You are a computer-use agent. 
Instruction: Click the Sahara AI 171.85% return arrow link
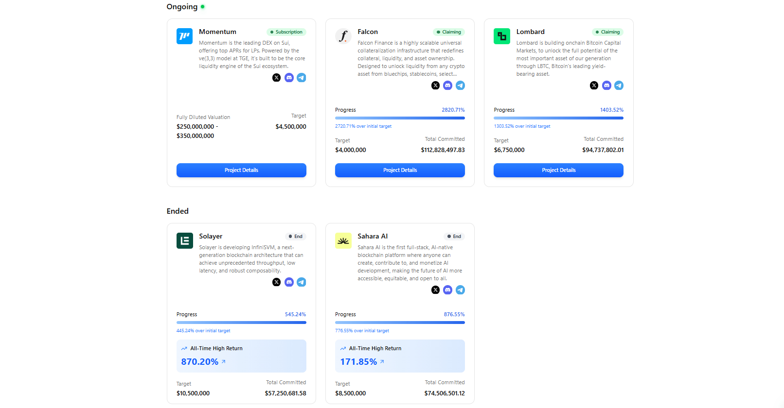tap(382, 362)
